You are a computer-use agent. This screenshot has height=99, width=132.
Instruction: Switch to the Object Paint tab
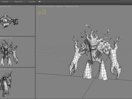pos(19,2)
